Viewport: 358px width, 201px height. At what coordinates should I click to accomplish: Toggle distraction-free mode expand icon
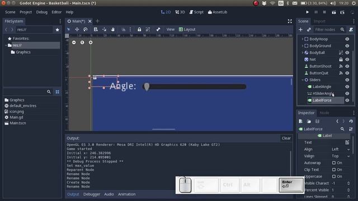click(290, 21)
